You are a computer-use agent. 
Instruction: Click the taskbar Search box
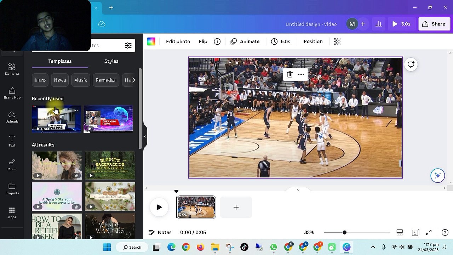point(132,247)
